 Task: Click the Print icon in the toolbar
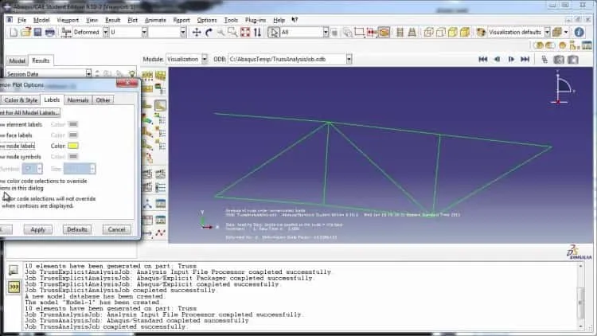coord(50,33)
